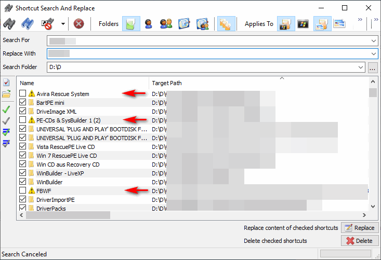Click the blue folder with users icon
The image size is (381, 260).
tap(202, 24)
